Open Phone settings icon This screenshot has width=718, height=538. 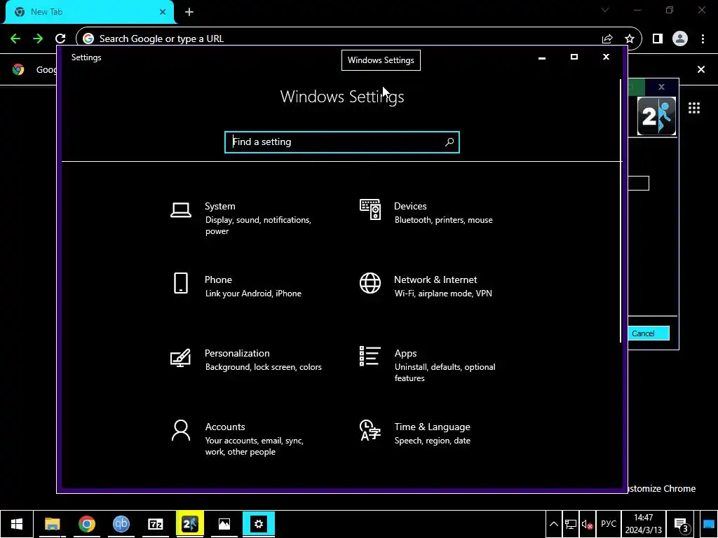click(181, 283)
